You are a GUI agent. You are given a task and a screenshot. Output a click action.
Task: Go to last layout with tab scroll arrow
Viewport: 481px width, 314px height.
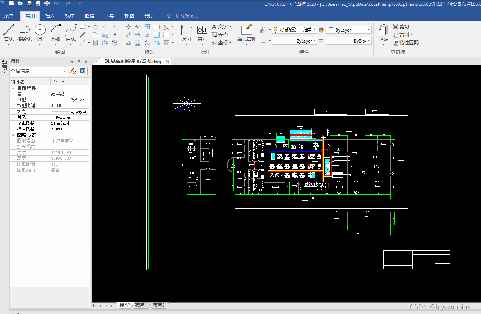112,306
